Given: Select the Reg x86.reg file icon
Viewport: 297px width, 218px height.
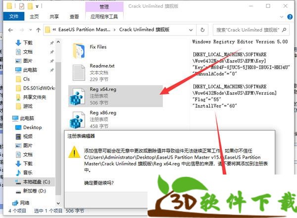Looking at the screenshot, I should [77, 120].
